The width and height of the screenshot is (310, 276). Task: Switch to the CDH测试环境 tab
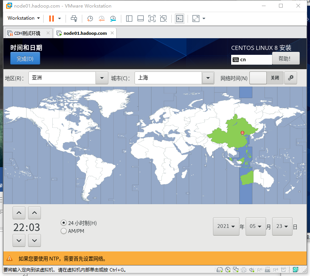(27, 33)
